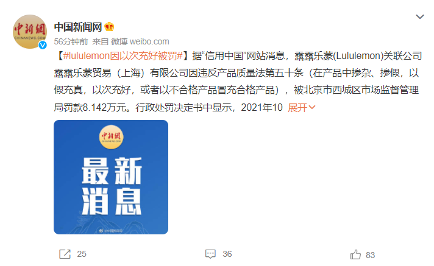Click the repost share icon
Image resolution: width=434 pixels, height=266 pixels.
click(x=65, y=254)
